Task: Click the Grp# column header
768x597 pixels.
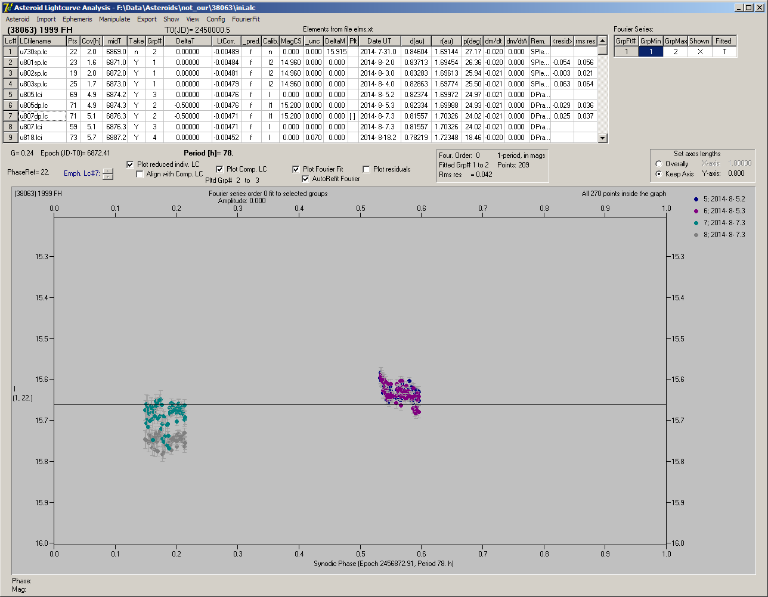Action: point(154,41)
